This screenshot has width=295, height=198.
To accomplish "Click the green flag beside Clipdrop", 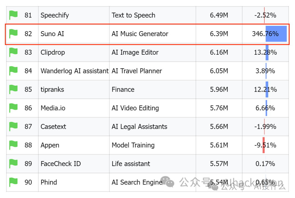I will pyautogui.click(x=13, y=52).
